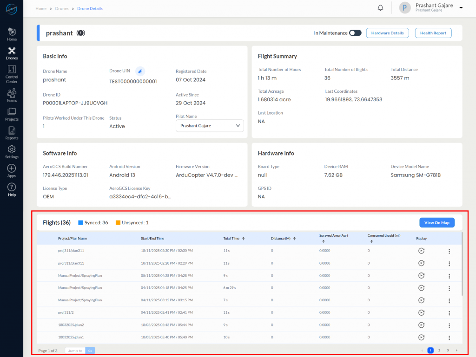This screenshot has width=476, height=357.
Task: Click the Hardware Details button
Action: coord(387,33)
